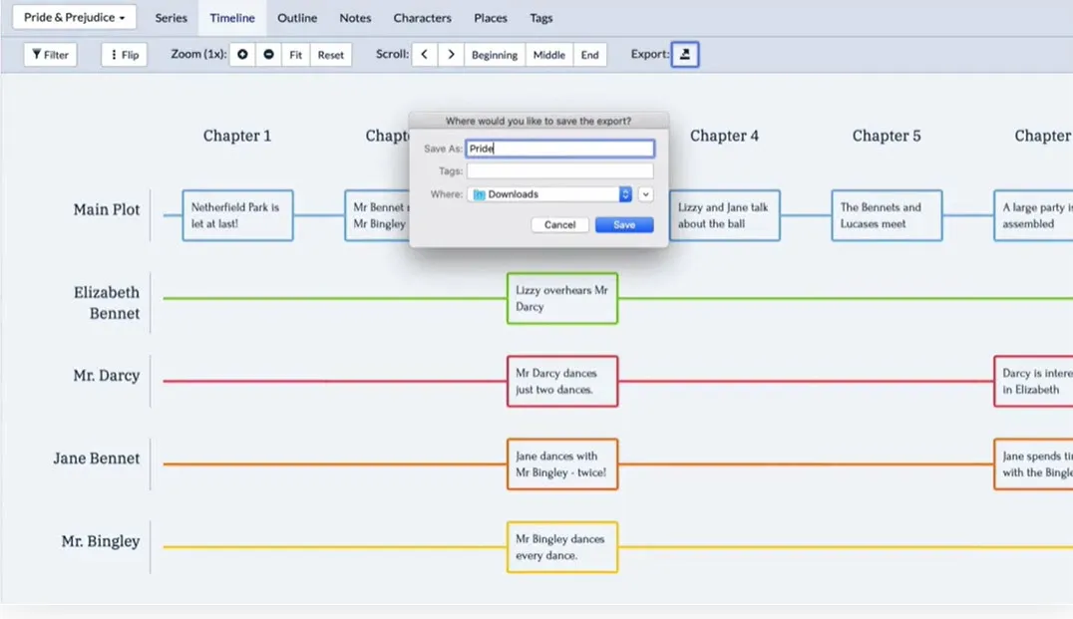Switch to the Timeline tab
Image resolution: width=1073 pixels, height=619 pixels.
click(x=232, y=18)
